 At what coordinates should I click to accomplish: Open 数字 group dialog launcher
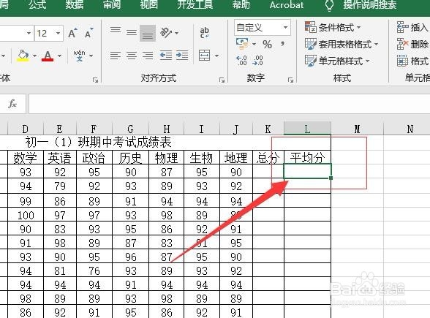[x=290, y=80]
